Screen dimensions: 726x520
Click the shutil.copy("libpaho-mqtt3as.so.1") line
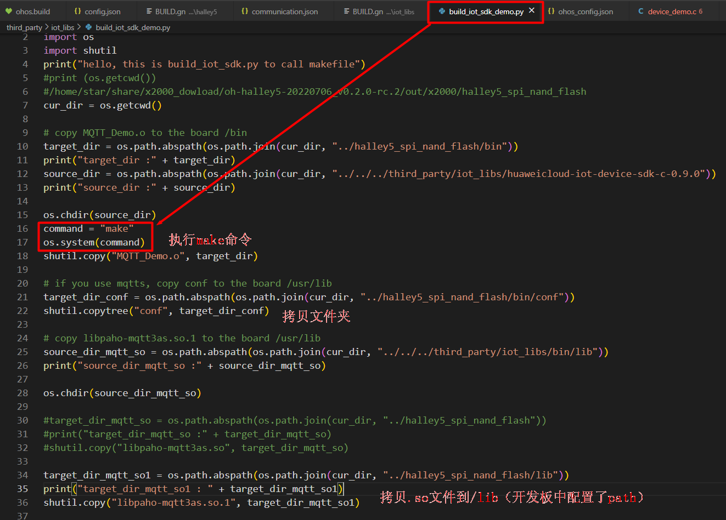[202, 502]
